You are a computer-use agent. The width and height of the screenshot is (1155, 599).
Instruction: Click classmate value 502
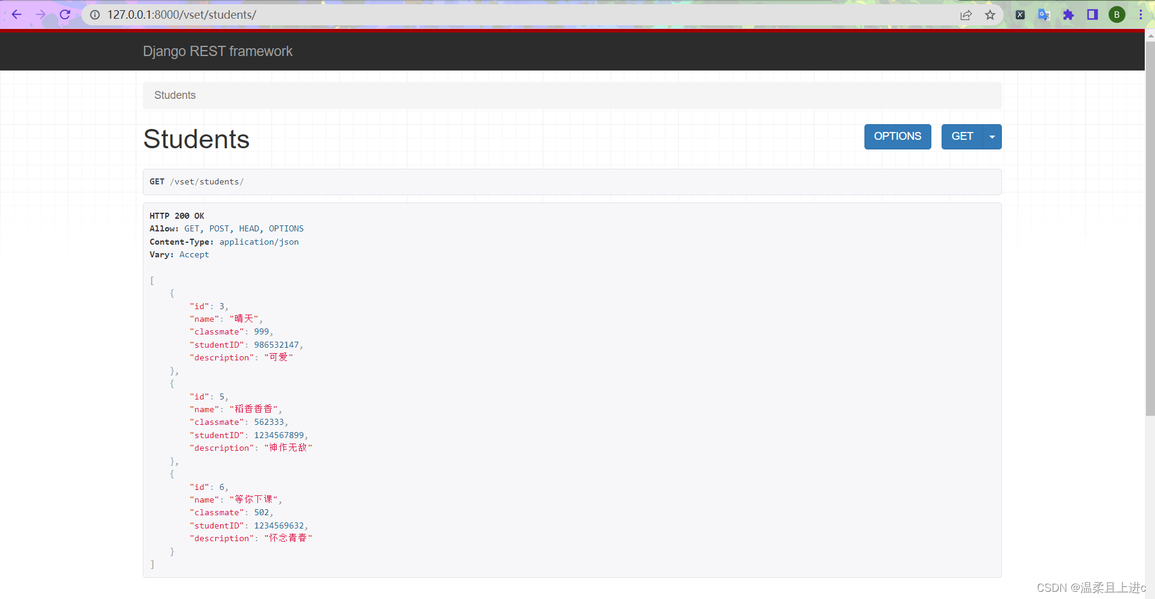[262, 513]
